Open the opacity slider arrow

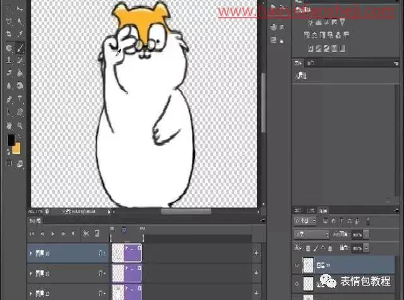(x=366, y=234)
